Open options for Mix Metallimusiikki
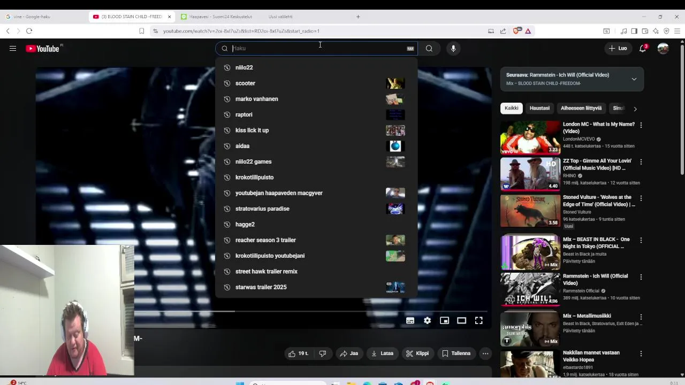Screen dimensions: 685x385 point(641,317)
